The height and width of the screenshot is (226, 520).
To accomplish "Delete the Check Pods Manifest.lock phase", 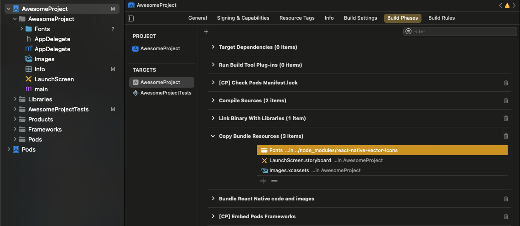I will [505, 83].
